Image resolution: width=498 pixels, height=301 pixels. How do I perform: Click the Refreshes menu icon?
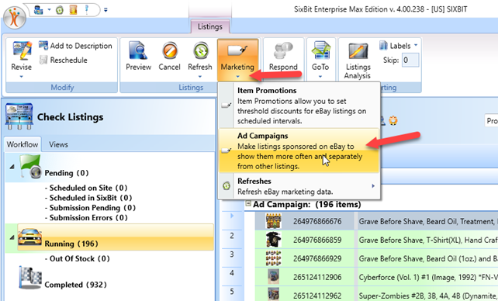pos(227,185)
